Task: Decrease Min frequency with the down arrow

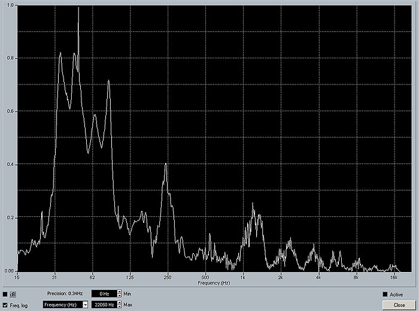Action: [119, 296]
